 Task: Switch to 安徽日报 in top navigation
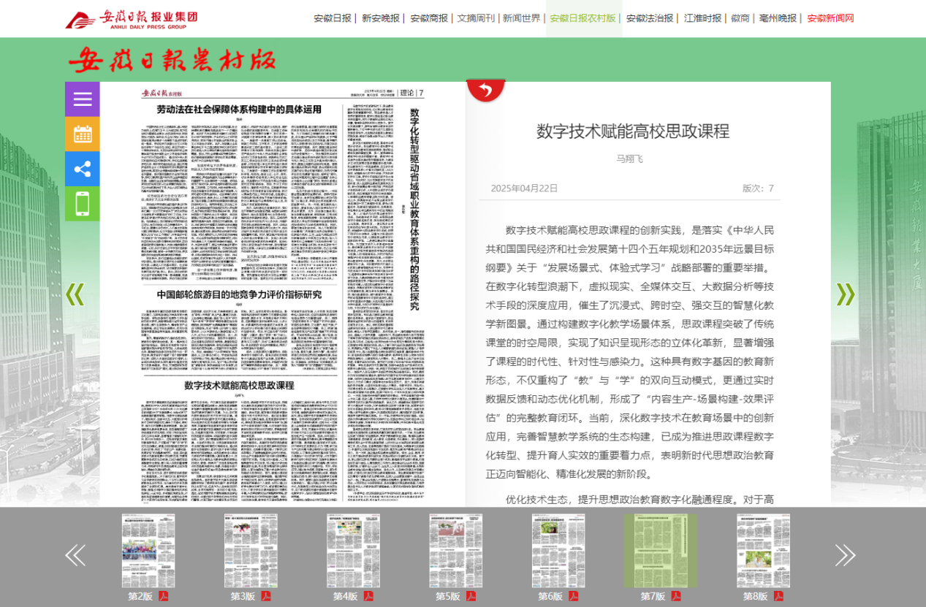click(x=333, y=18)
